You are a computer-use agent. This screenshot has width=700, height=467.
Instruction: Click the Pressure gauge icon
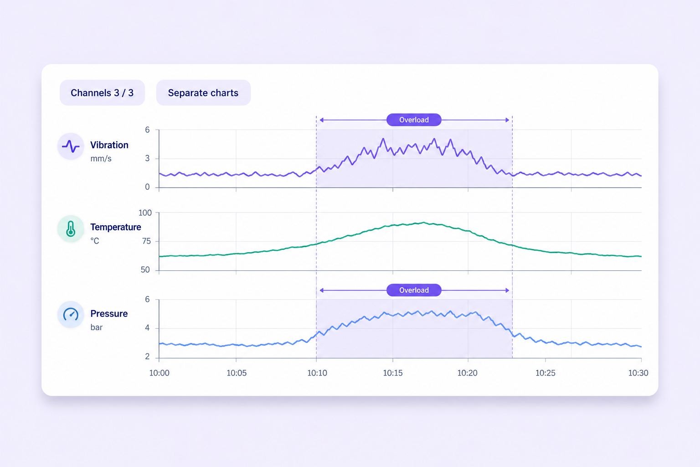coord(71,314)
